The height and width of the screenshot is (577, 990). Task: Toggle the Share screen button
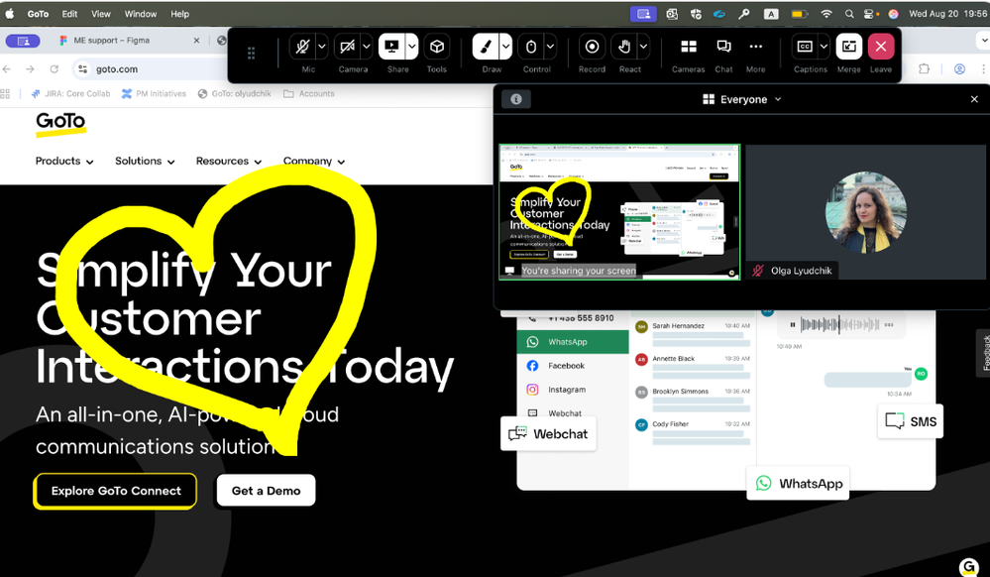coord(392,47)
